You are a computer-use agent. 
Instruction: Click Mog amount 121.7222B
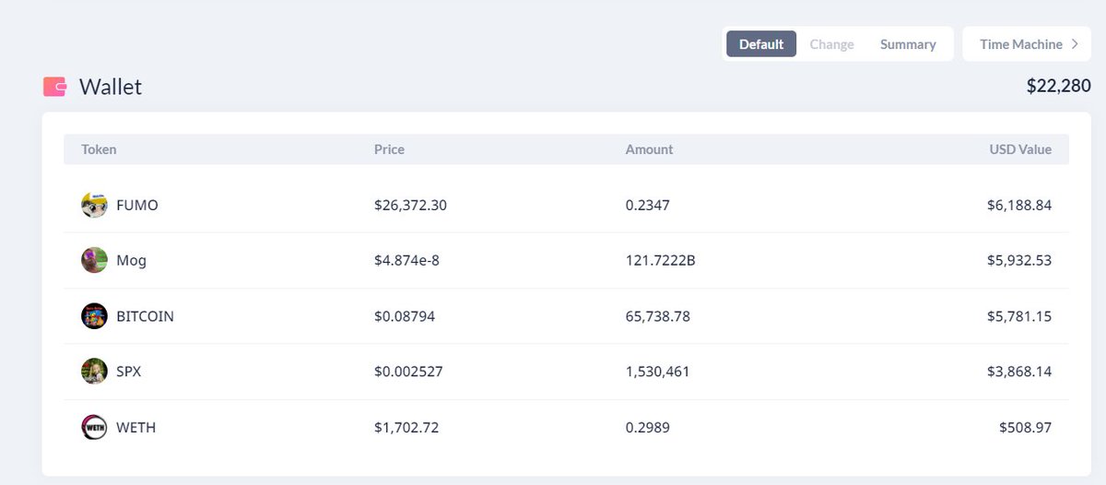(660, 260)
